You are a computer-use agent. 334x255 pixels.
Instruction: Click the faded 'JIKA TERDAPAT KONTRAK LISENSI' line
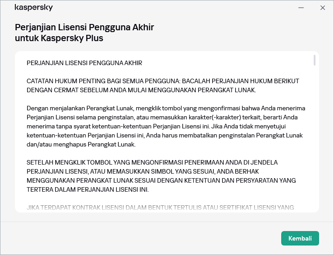tap(160, 208)
